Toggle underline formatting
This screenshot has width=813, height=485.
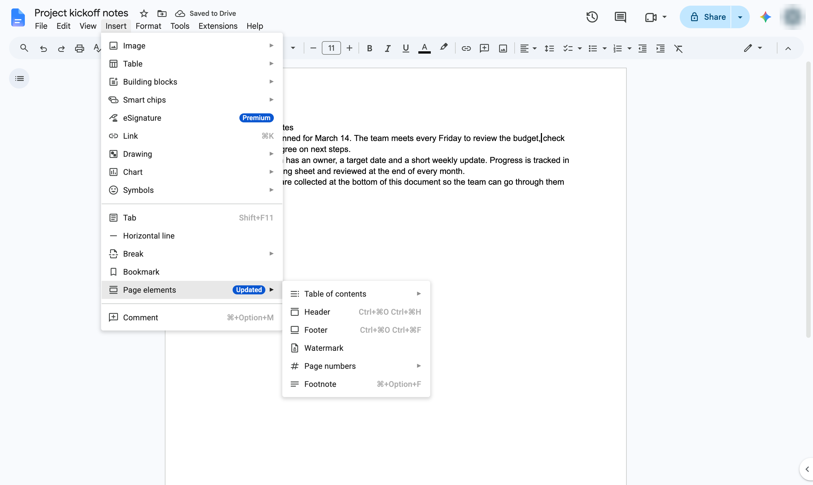click(406, 49)
